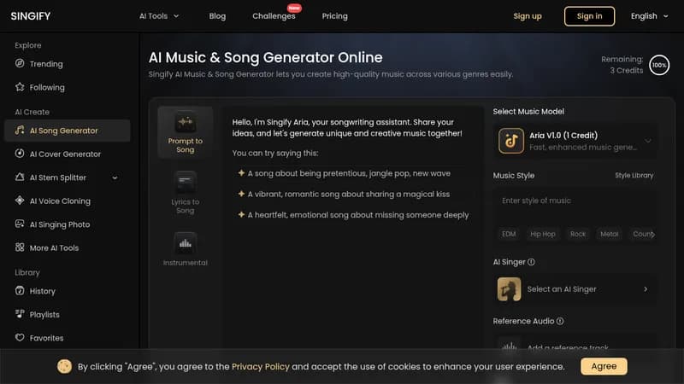Open the Style Library link
Viewport: 684px width, 384px height.
(x=634, y=176)
